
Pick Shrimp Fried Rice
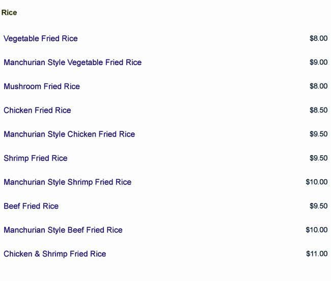coord(36,158)
